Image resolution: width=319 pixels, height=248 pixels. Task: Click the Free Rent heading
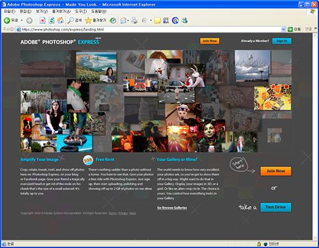tap(105, 160)
